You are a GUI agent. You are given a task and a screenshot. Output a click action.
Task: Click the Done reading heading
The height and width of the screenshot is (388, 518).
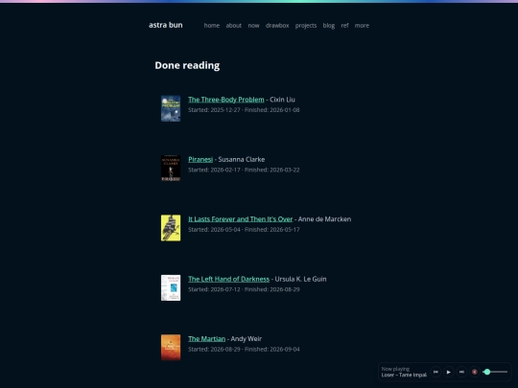click(187, 65)
